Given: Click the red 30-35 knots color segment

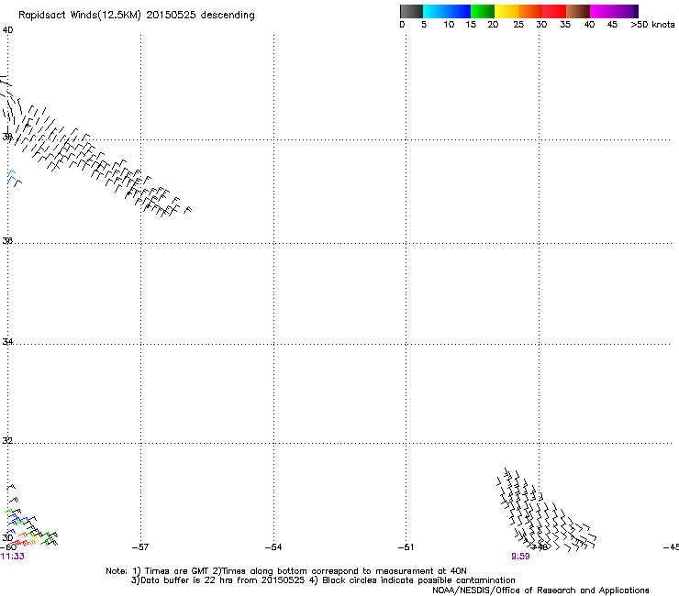Looking at the screenshot, I should (x=554, y=11).
